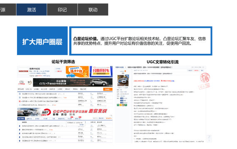Select the first blue tab in lower forum list
This screenshot has width=237, height=149.
click(21, 119)
